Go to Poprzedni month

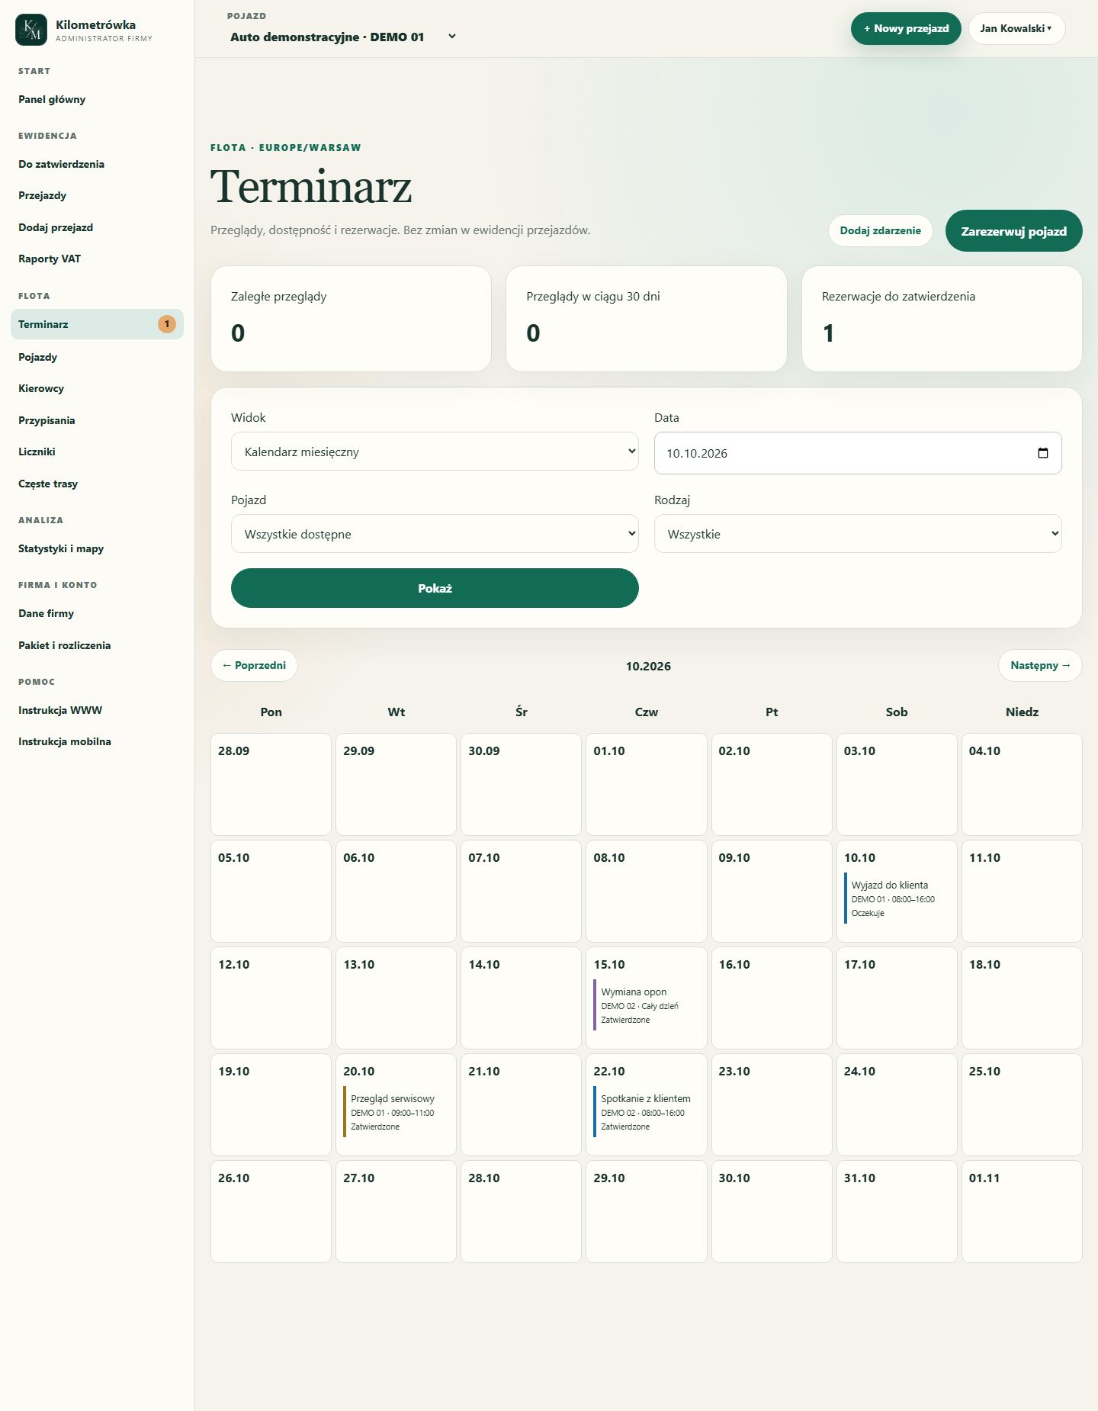(x=254, y=665)
